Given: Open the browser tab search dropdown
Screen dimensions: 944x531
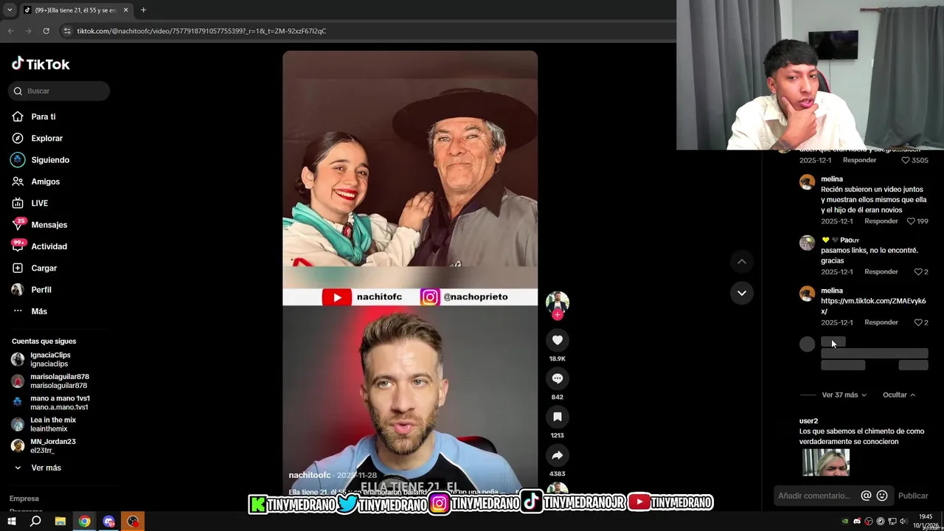Looking at the screenshot, I should tap(10, 10).
